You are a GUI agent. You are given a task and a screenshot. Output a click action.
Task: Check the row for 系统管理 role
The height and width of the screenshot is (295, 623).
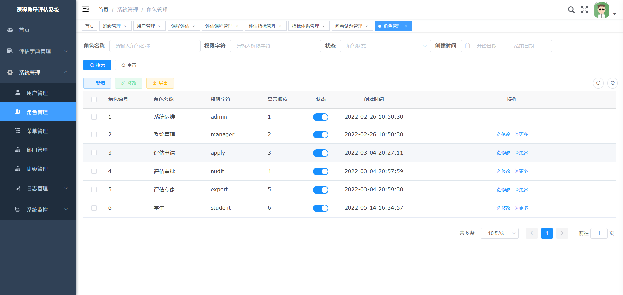(94, 134)
